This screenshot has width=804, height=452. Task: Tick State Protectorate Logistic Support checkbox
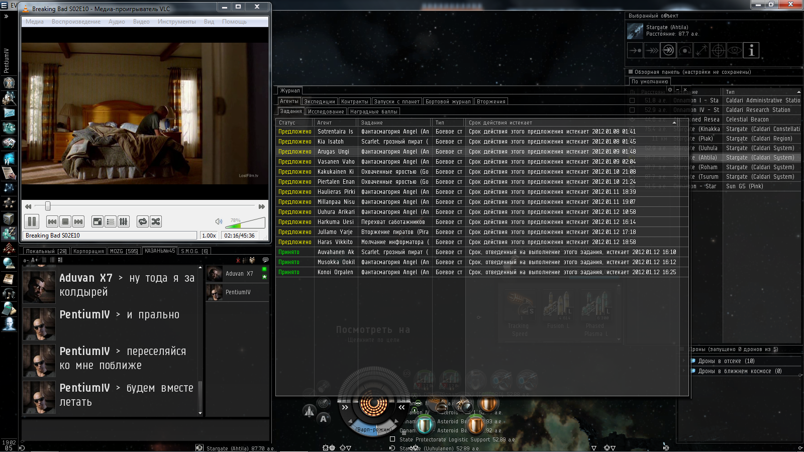pos(392,439)
